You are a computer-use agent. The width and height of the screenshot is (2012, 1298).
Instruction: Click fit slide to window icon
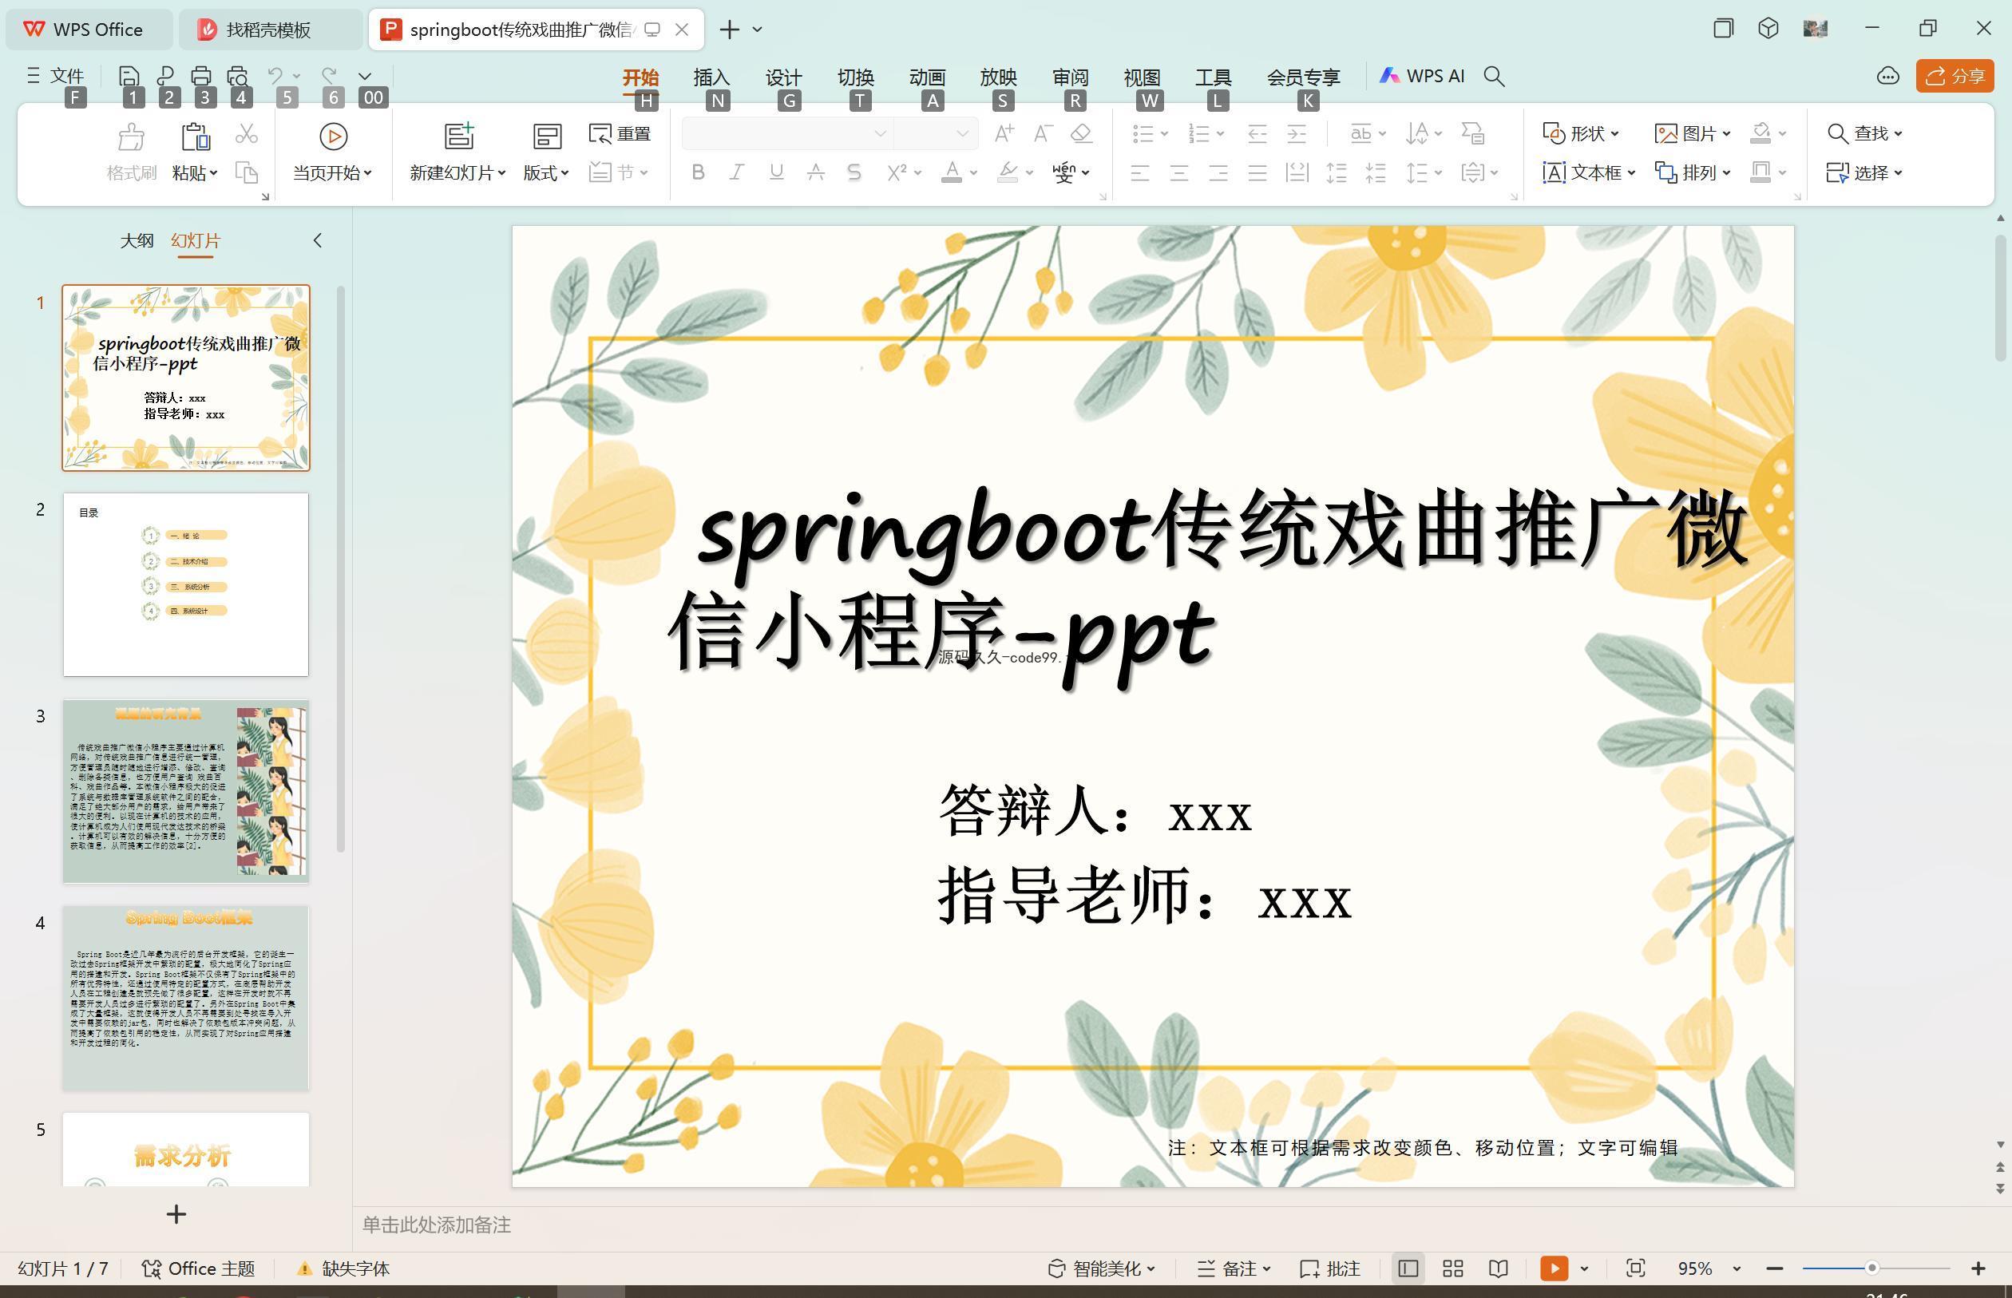1635,1268
